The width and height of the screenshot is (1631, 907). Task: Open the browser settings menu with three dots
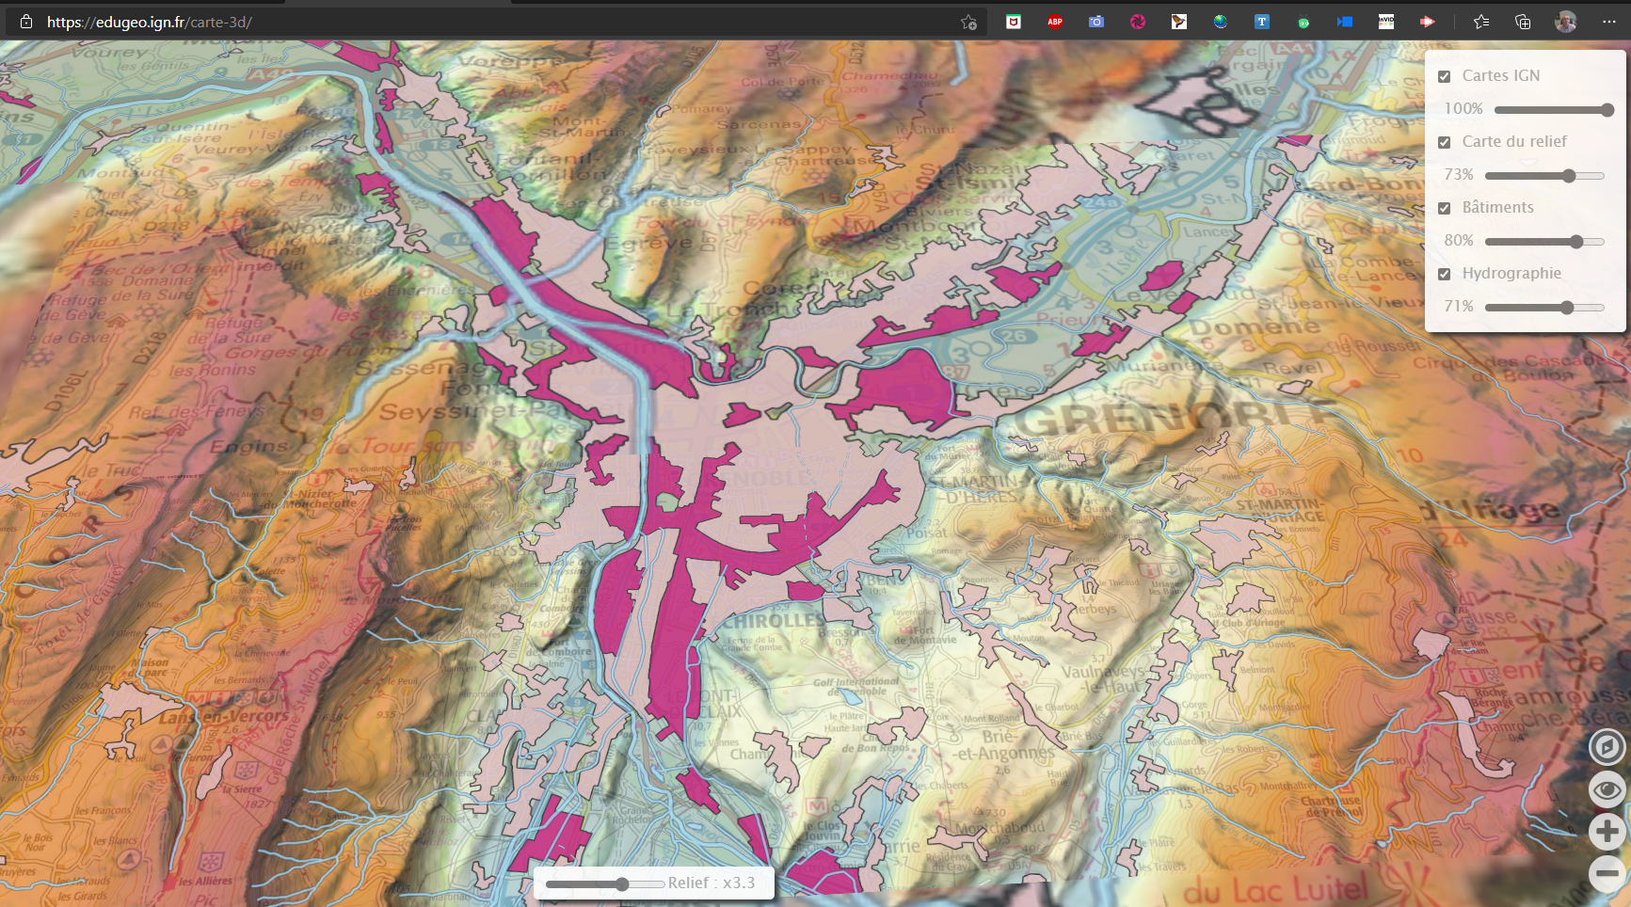[x=1611, y=21]
